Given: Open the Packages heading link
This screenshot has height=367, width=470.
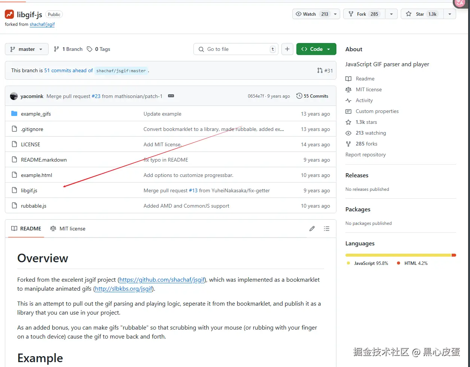Looking at the screenshot, I should coord(358,210).
